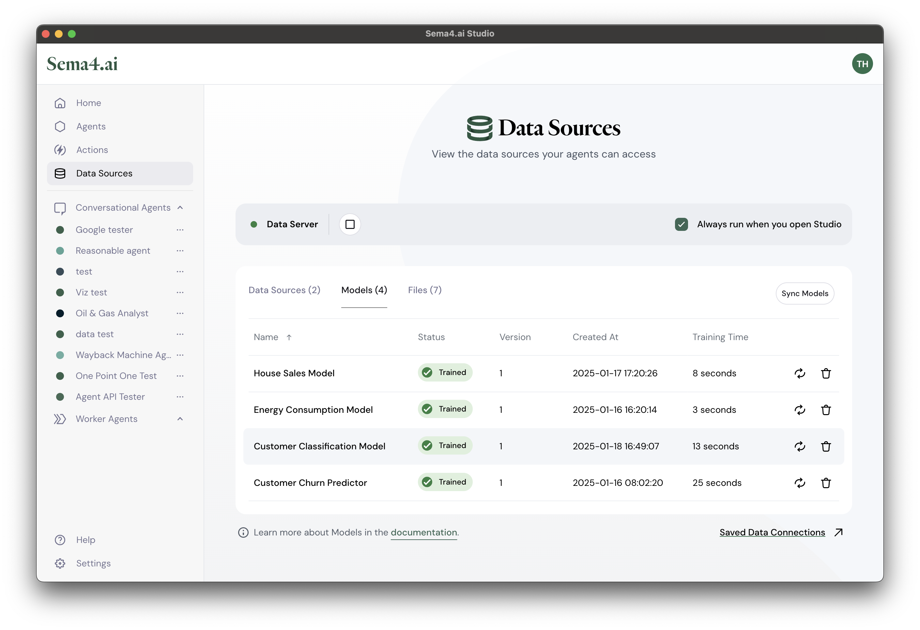Open more options for data test

180,334
